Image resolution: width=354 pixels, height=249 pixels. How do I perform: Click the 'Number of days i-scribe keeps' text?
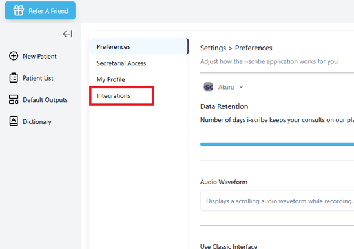tap(277, 120)
